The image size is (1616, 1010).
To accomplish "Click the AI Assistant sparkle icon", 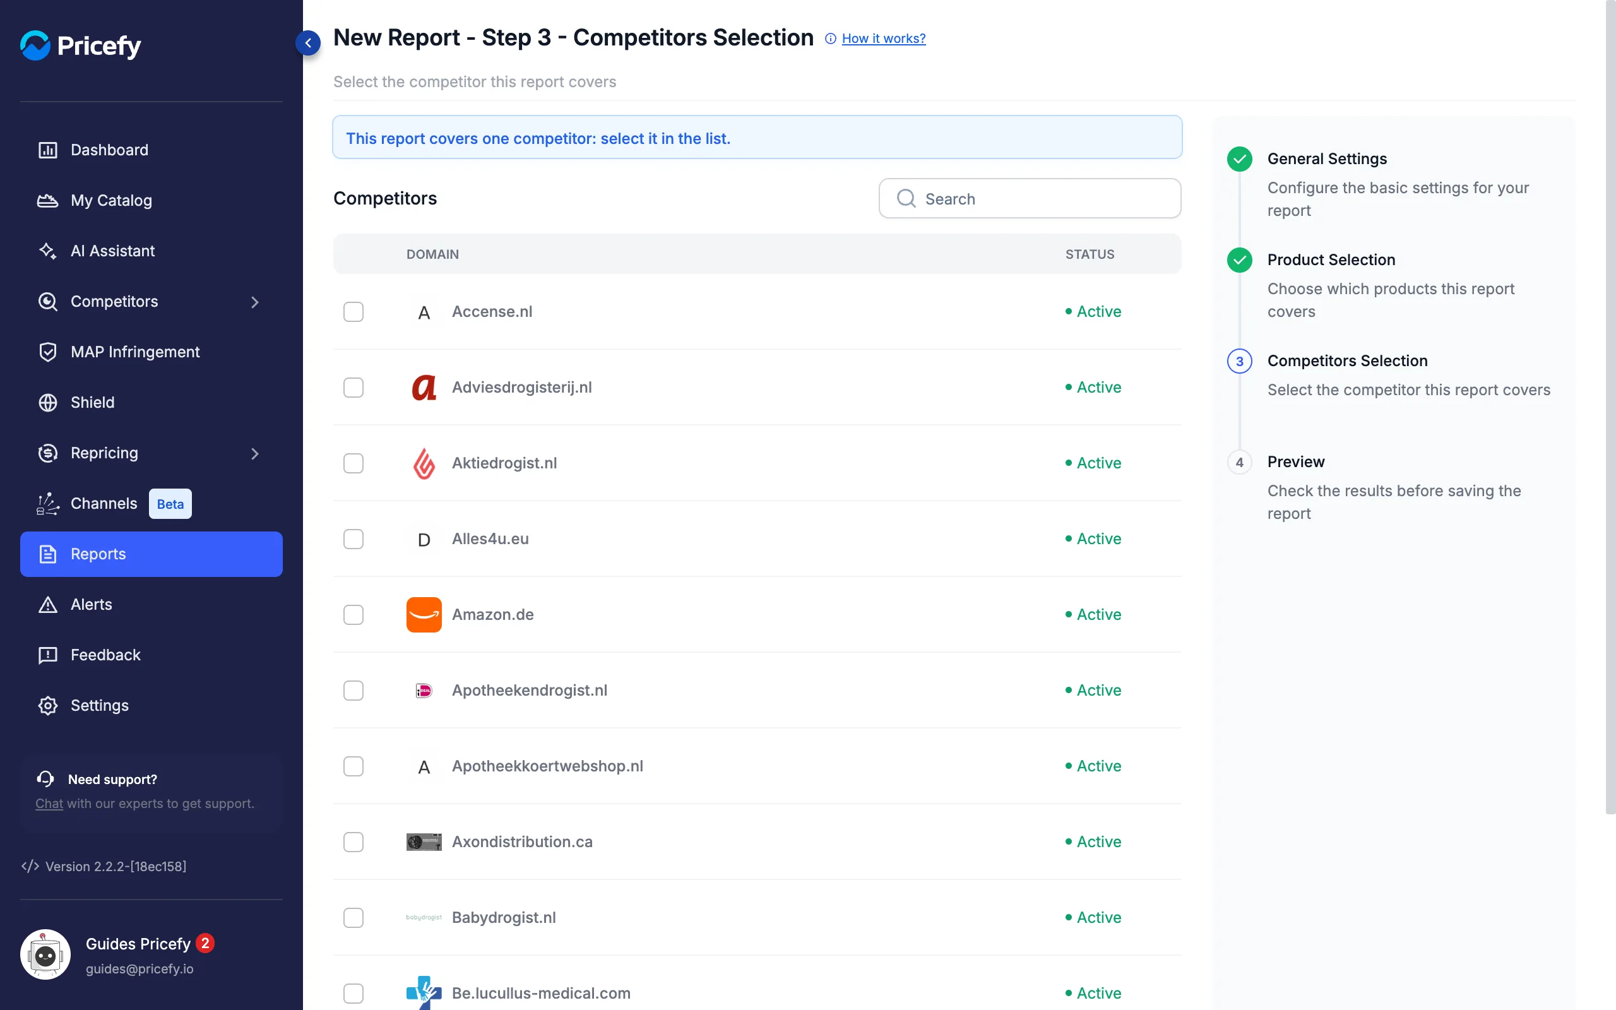I will (x=47, y=251).
